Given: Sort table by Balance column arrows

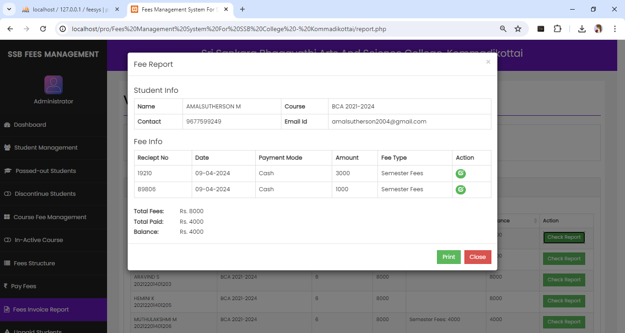Looking at the screenshot, I should [x=535, y=221].
